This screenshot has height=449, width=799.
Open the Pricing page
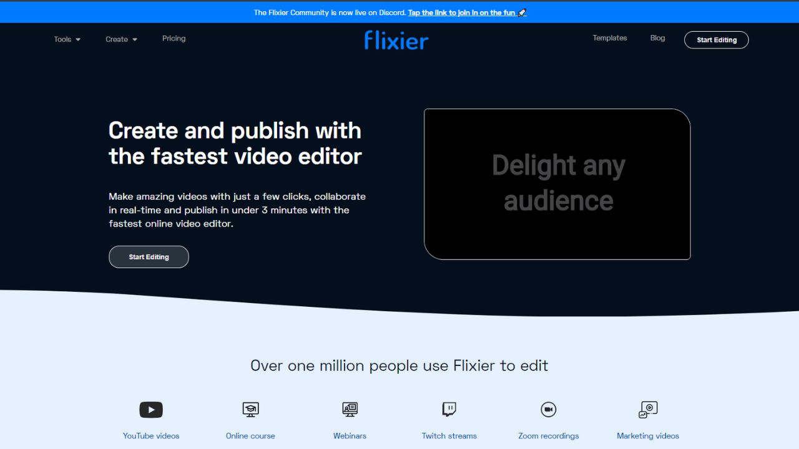tap(174, 38)
